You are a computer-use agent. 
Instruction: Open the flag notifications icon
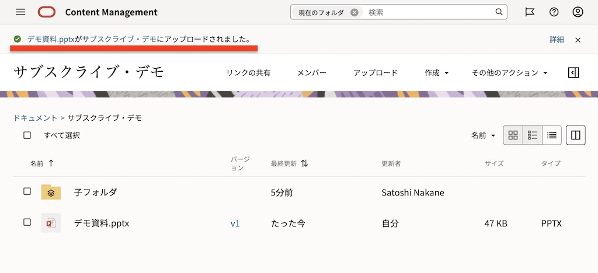[530, 12]
